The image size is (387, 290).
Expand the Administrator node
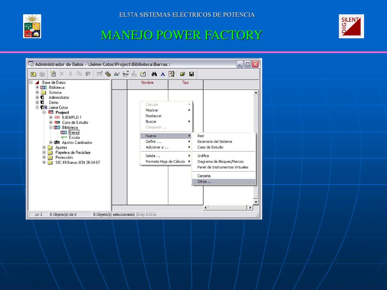(x=37, y=97)
